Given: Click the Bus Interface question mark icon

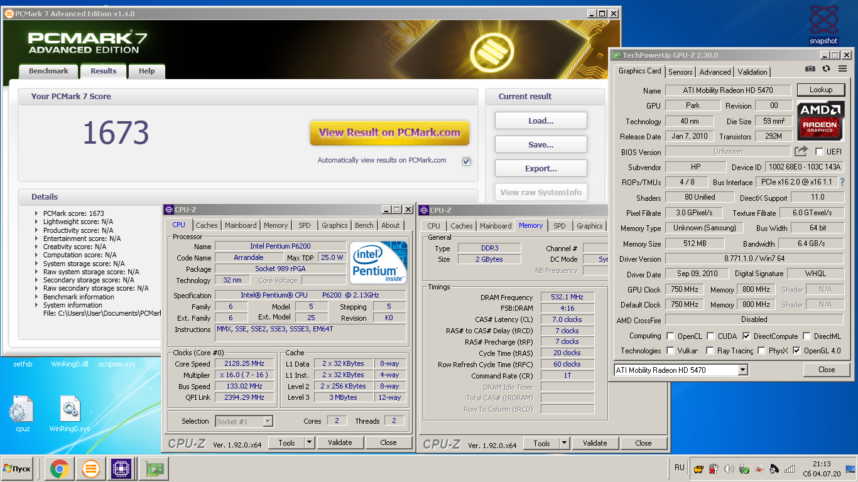Looking at the screenshot, I should pyautogui.click(x=842, y=182).
